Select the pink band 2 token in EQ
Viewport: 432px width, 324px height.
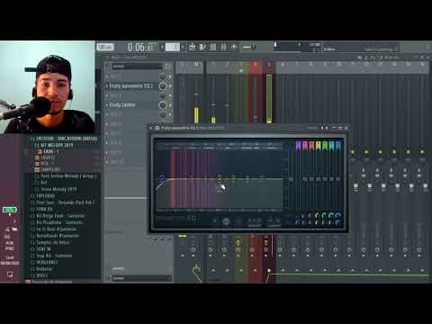pos(305,146)
